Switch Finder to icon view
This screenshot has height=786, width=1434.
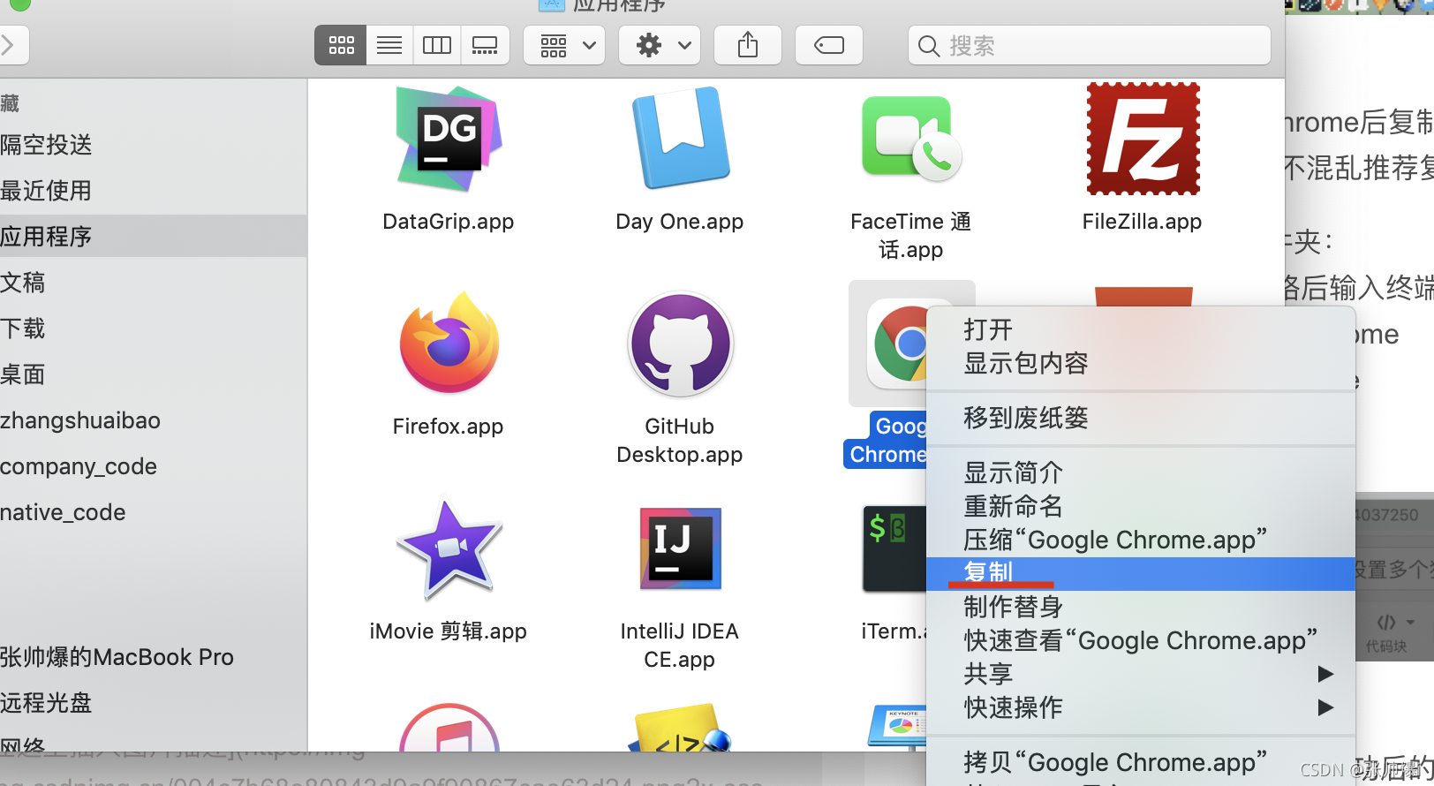click(x=341, y=45)
